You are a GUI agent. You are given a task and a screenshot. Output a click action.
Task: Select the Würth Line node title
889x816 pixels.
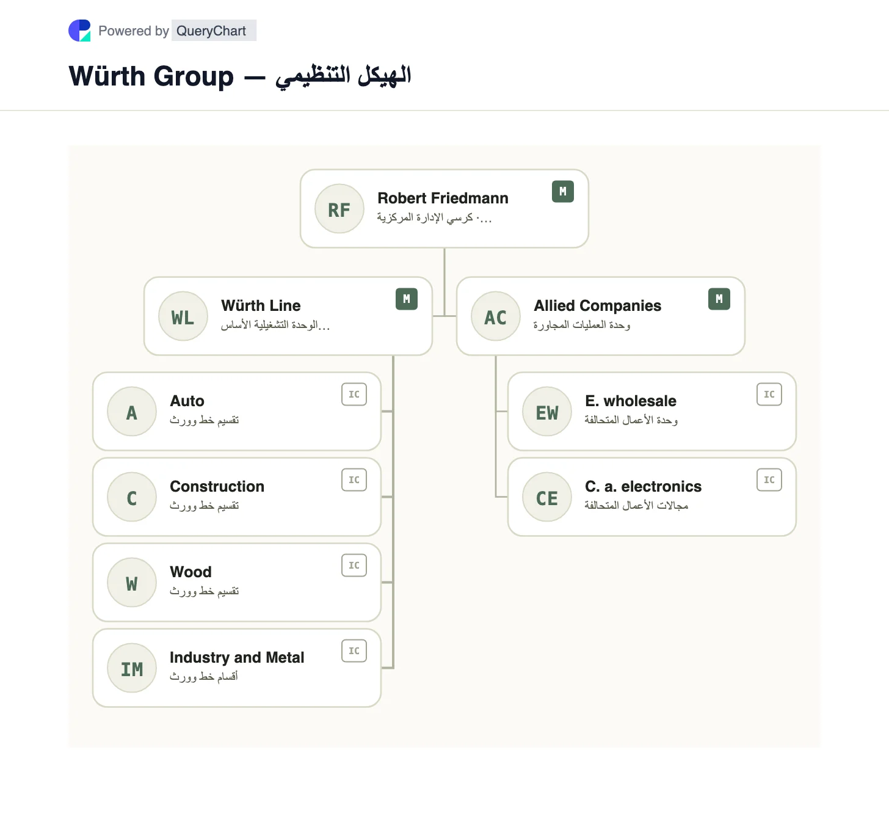click(x=261, y=305)
